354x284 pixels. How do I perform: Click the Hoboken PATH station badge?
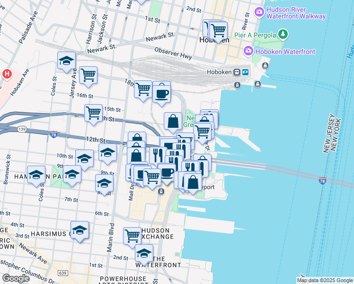click(246, 72)
